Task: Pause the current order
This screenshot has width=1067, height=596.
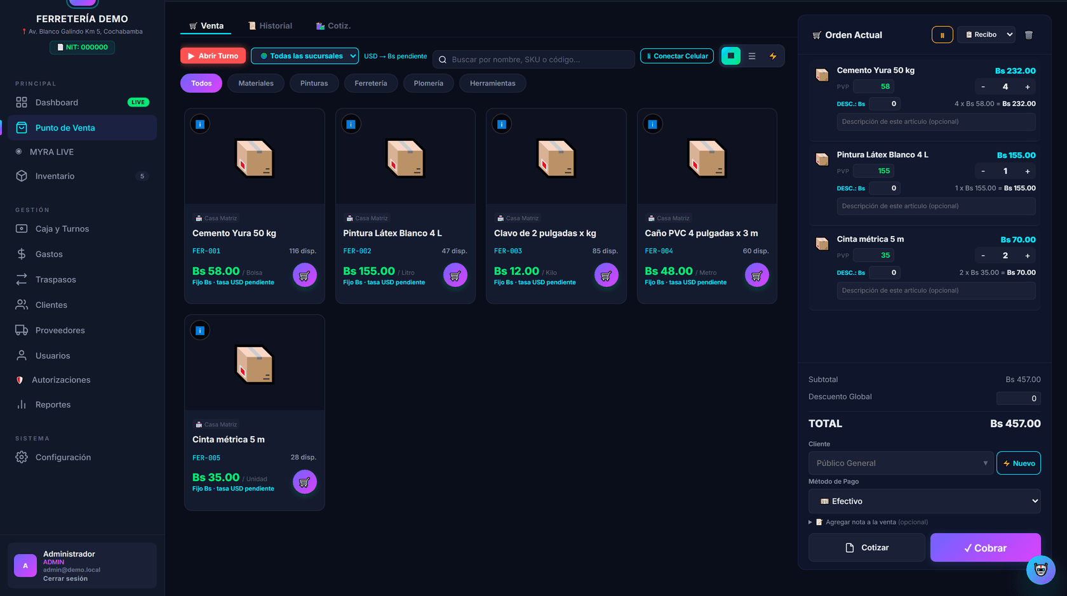Action: (943, 35)
